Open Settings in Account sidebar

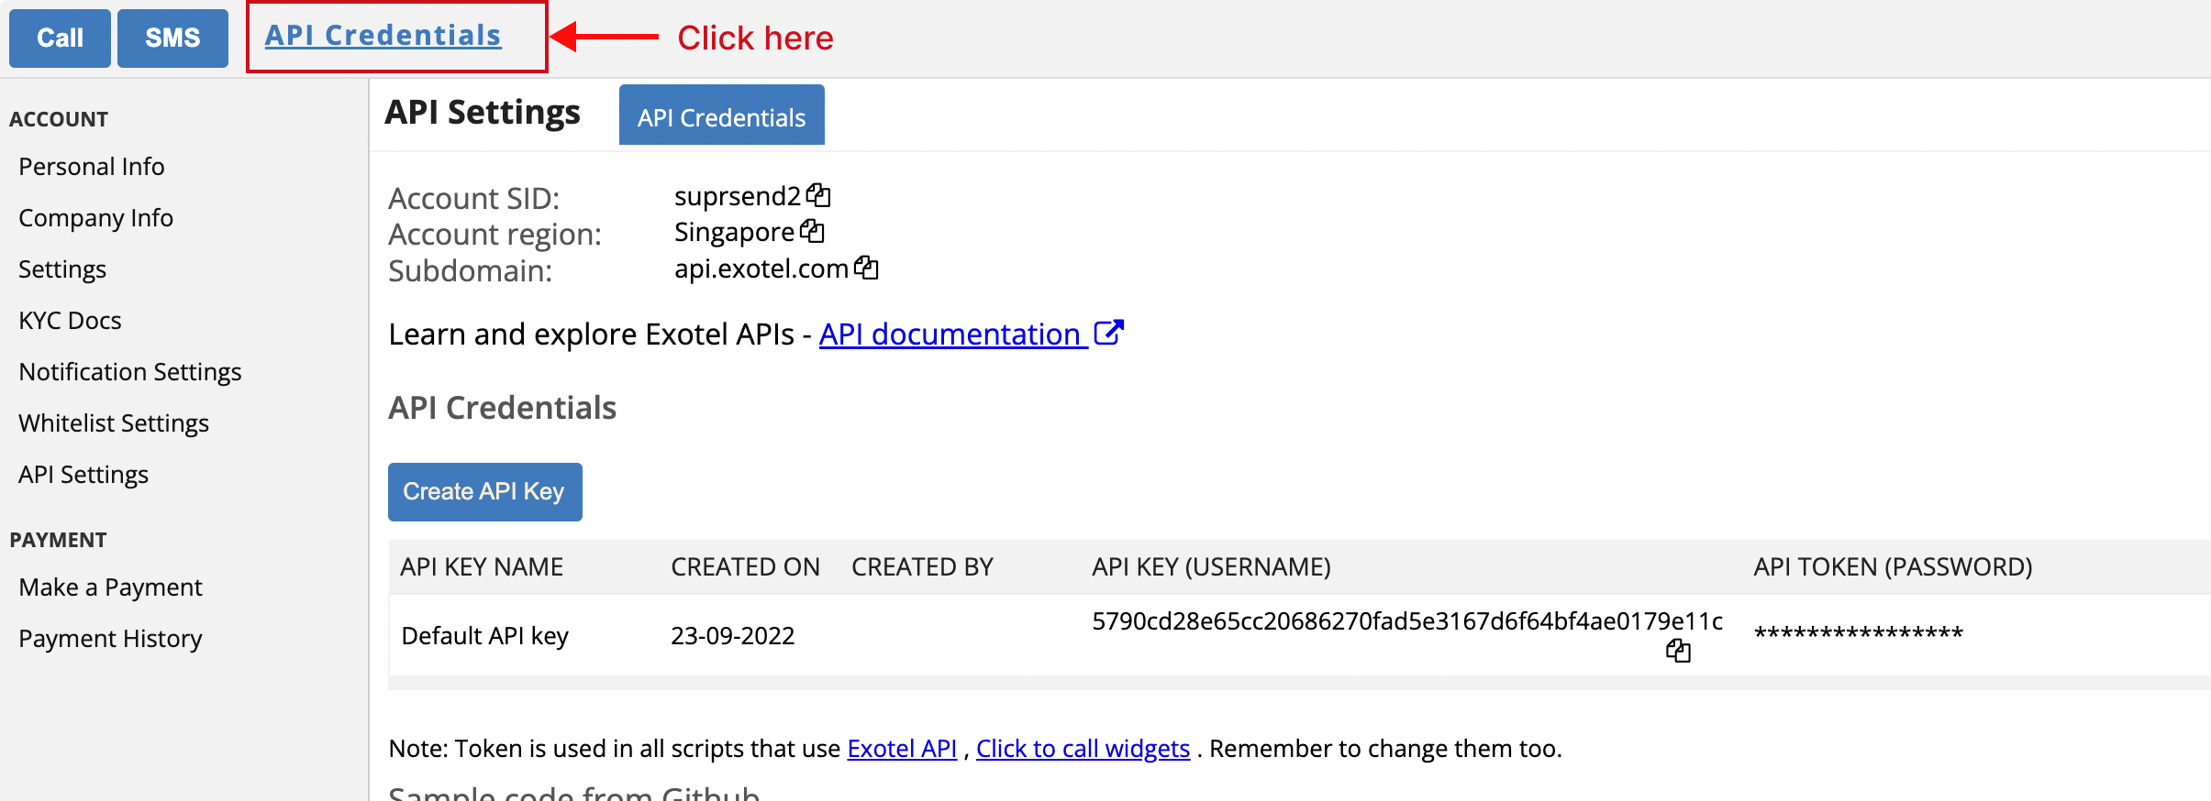pyautogui.click(x=62, y=269)
